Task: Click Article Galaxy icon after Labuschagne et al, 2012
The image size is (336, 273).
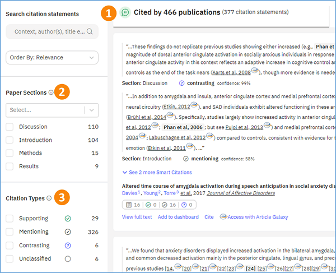Action: pos(210,135)
